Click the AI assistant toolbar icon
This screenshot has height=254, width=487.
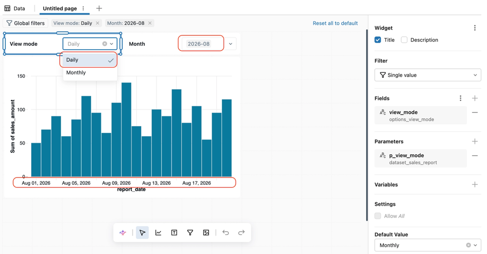point(123,233)
